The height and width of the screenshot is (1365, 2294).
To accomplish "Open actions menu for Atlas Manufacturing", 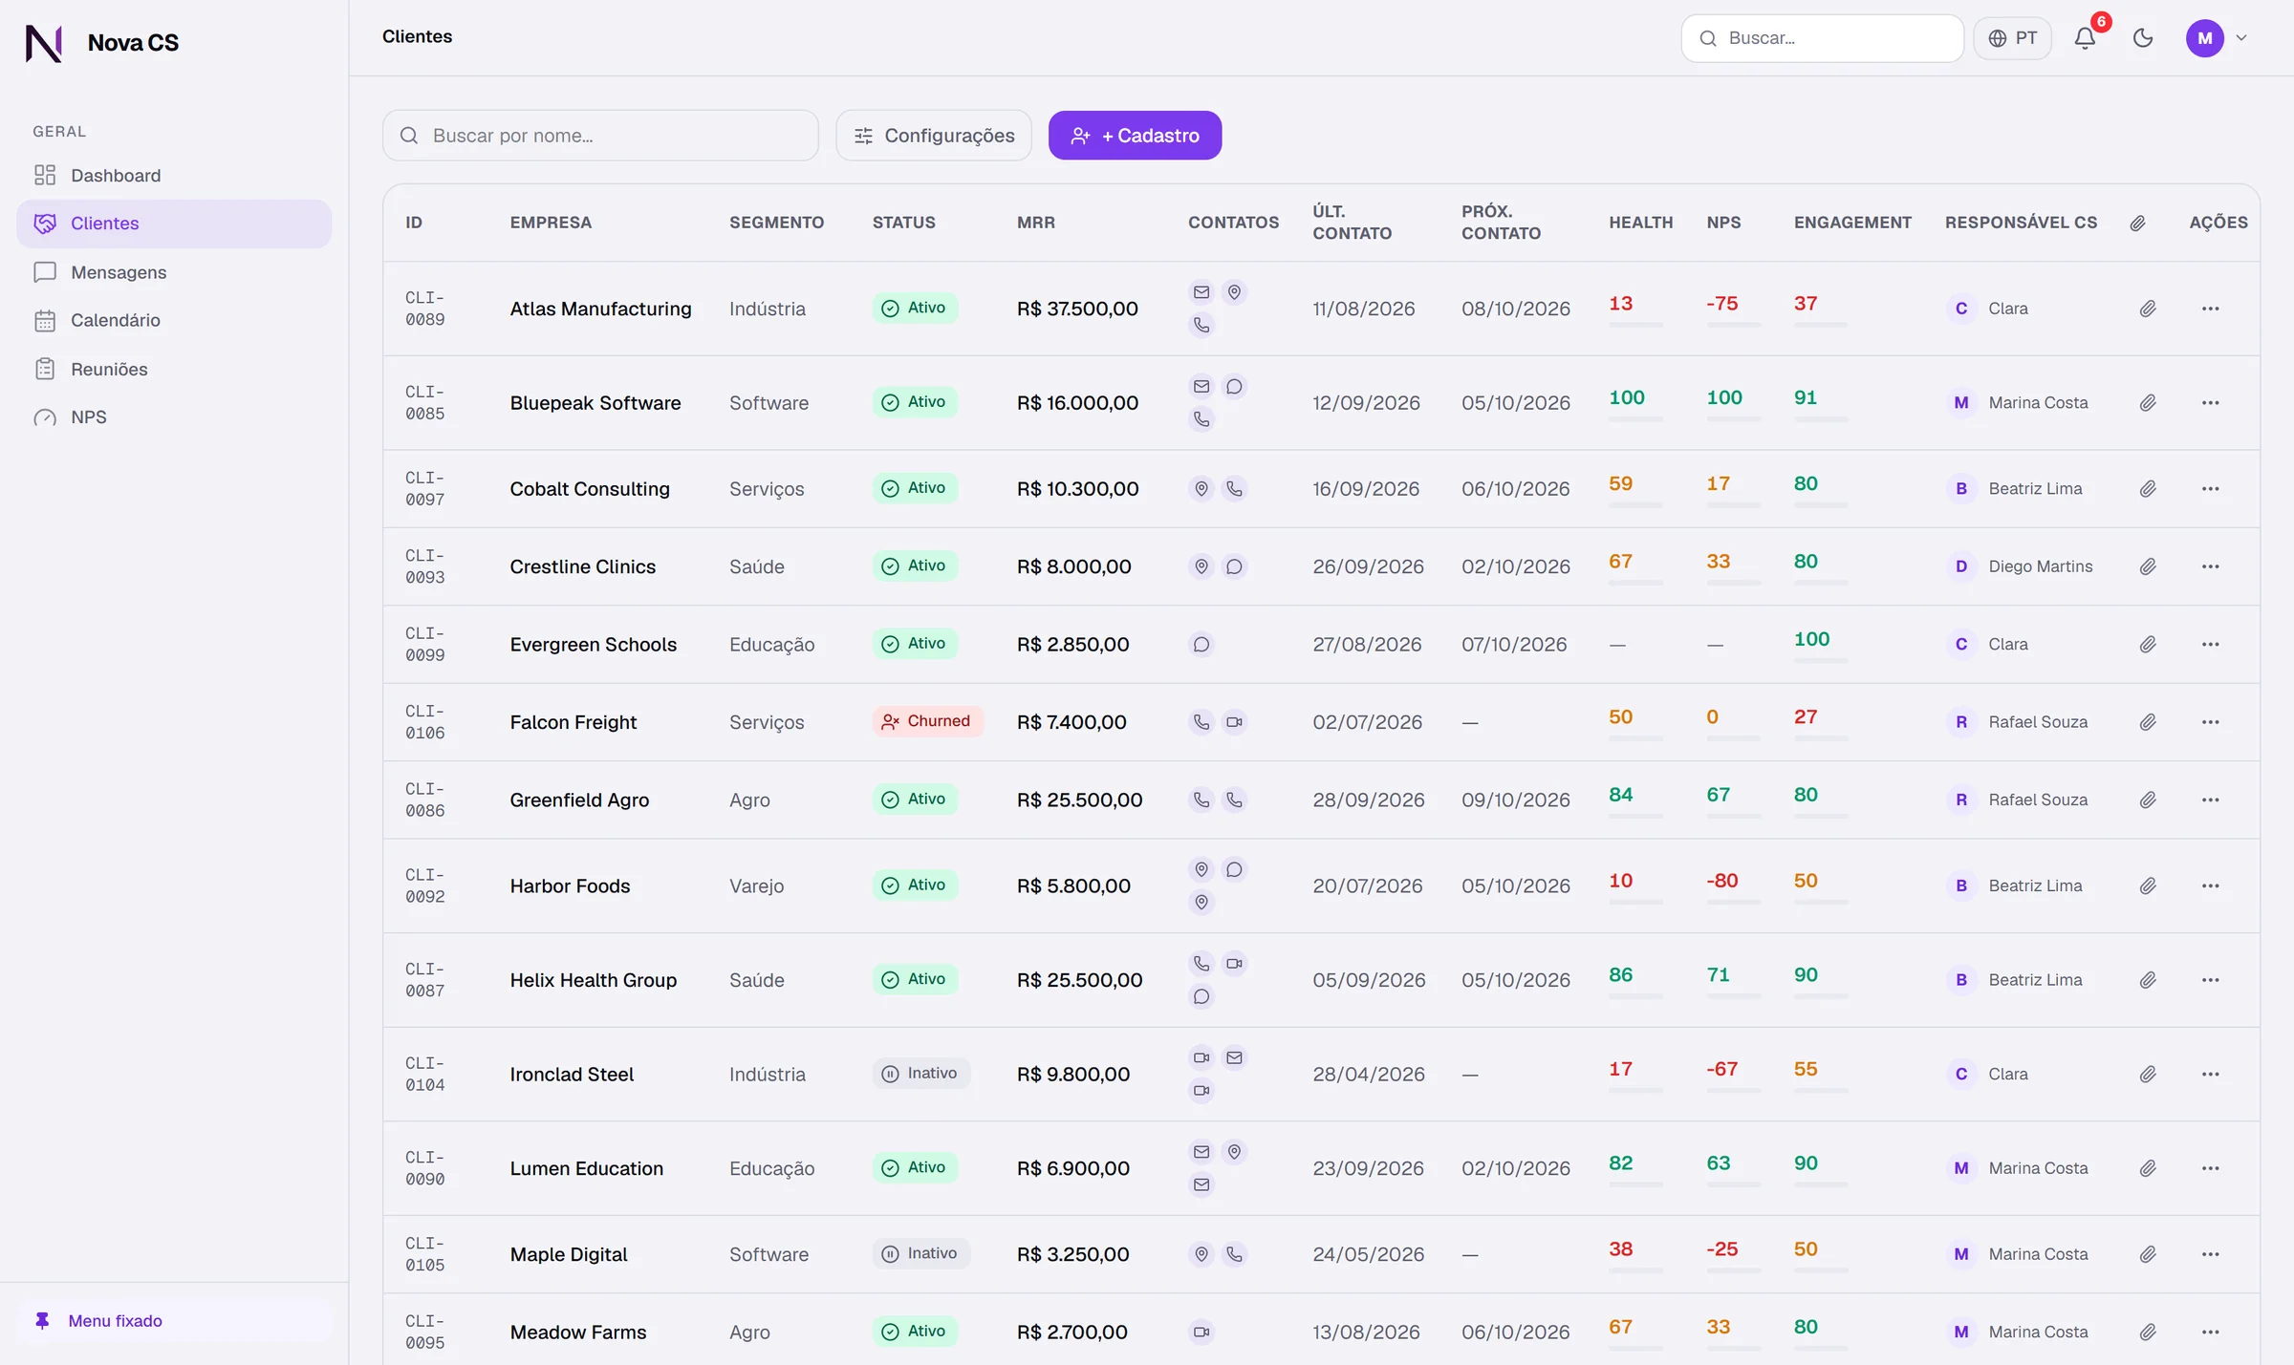I will click(2210, 309).
